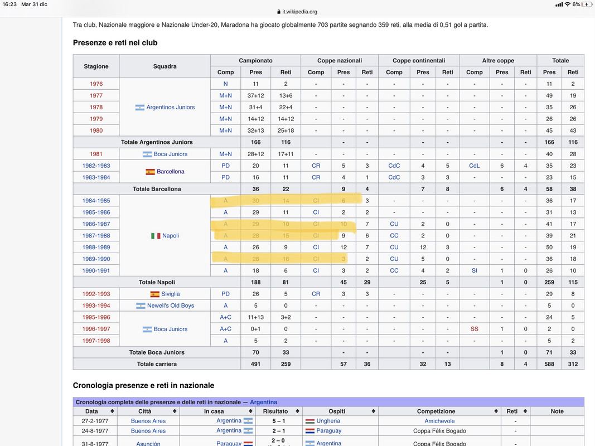This screenshot has width=595, height=446.
Task: Open the Napoli team link
Action: pyautogui.click(x=171, y=236)
